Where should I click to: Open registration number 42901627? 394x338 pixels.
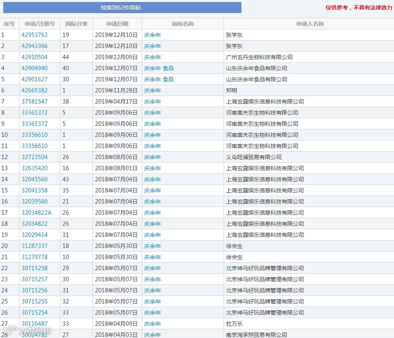point(35,79)
